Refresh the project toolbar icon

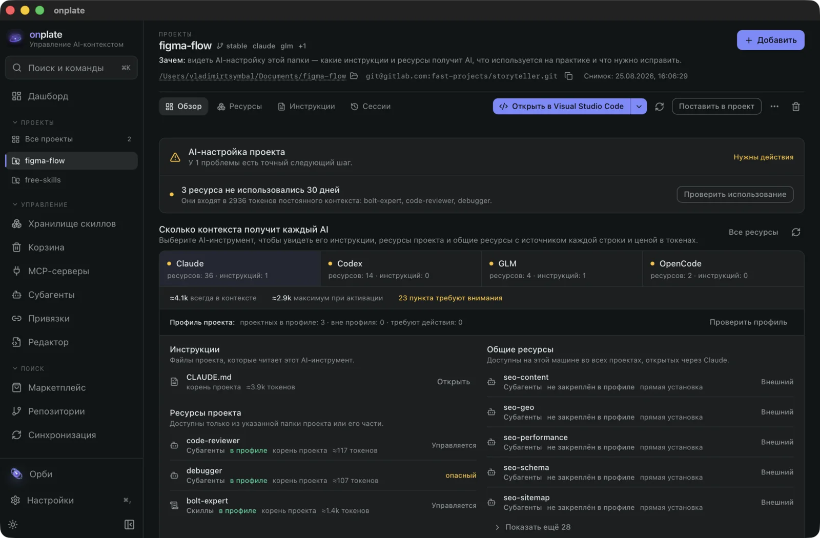point(660,107)
